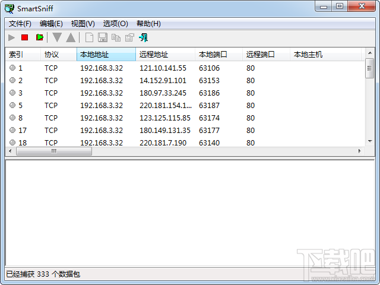This screenshot has width=380, height=285.
Task: Click local port 63153
Action: point(209,81)
